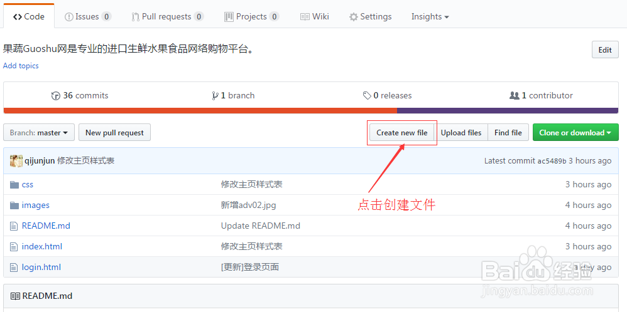
Task: Open commit message 新增adv02.jpg
Action: tap(248, 205)
